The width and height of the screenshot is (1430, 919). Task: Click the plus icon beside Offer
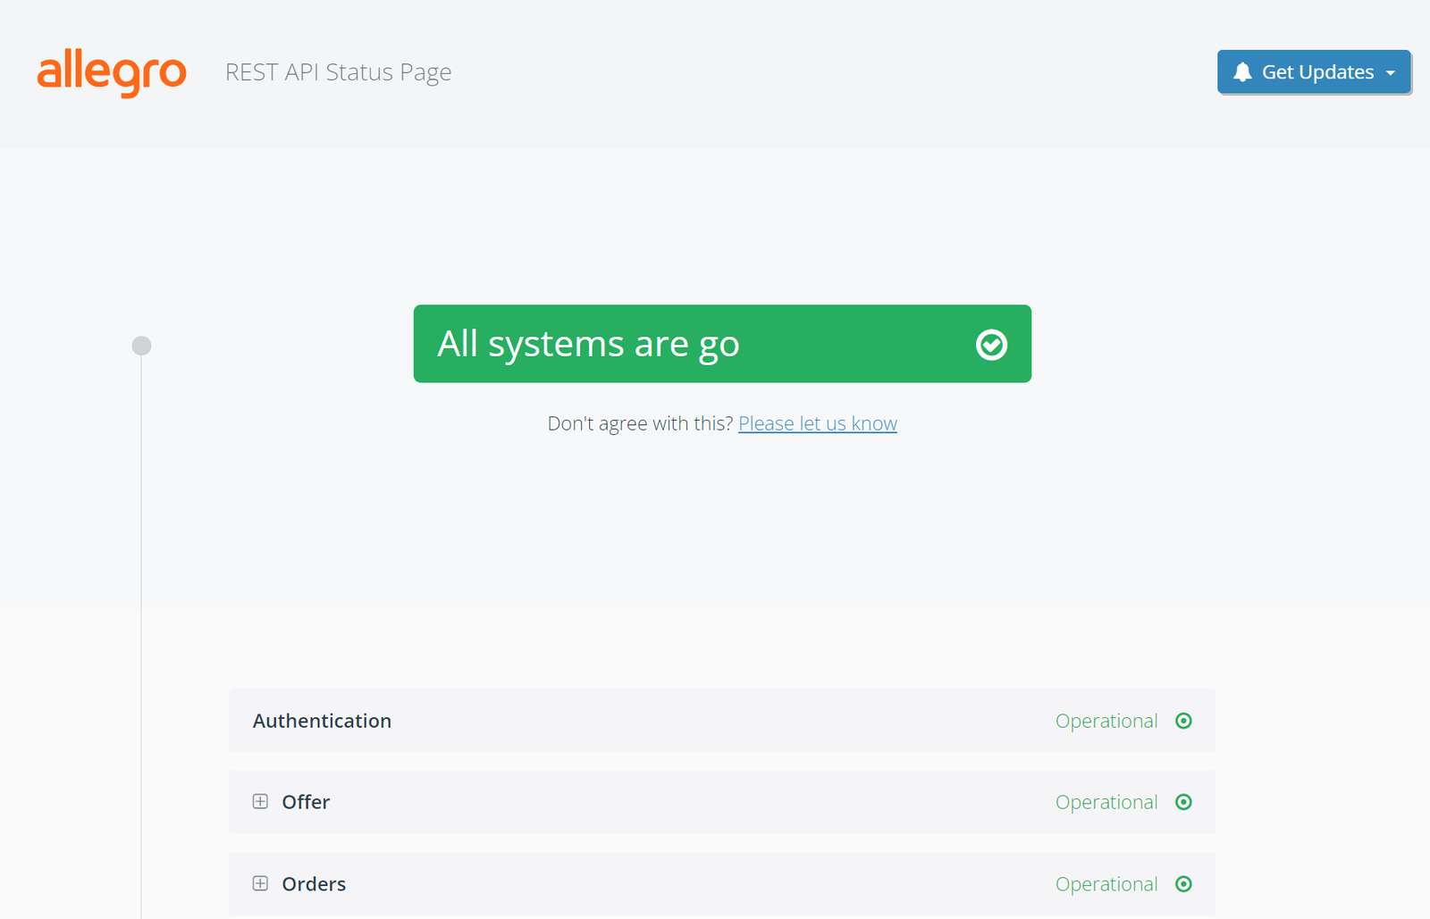pyautogui.click(x=260, y=802)
